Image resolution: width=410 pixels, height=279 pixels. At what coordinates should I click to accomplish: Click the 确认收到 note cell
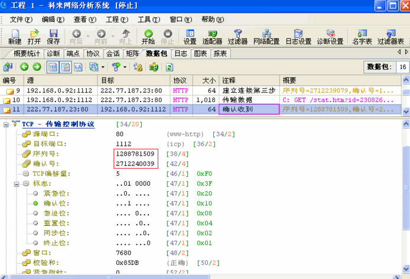coord(249,109)
